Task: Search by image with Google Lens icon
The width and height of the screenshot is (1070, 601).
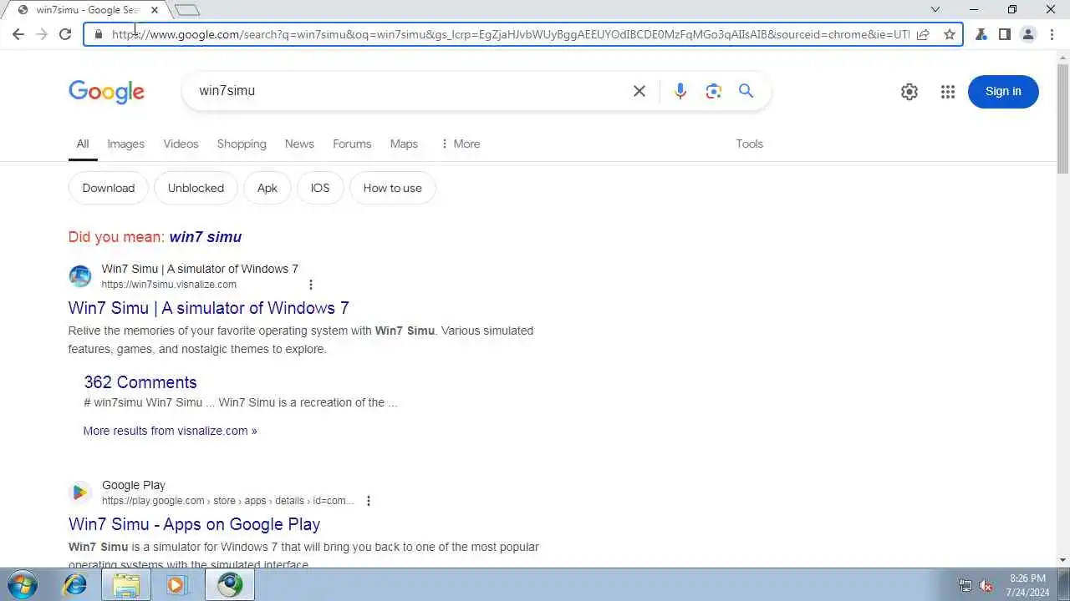Action: (713, 91)
